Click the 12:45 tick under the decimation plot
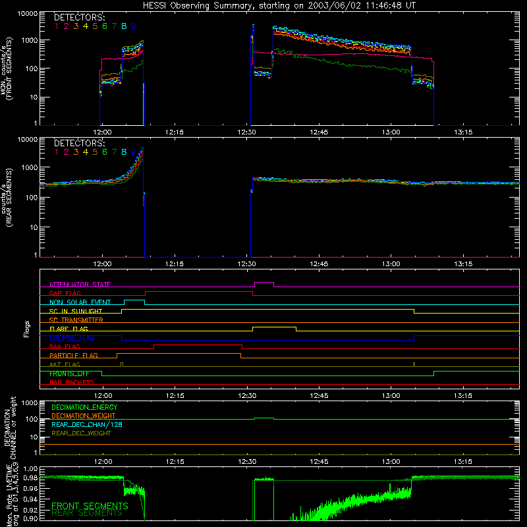 (319, 462)
